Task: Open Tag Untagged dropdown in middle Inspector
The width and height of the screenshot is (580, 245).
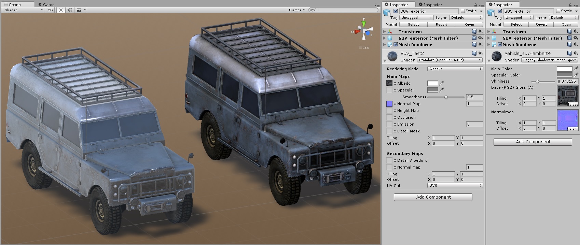Action: coord(416,17)
